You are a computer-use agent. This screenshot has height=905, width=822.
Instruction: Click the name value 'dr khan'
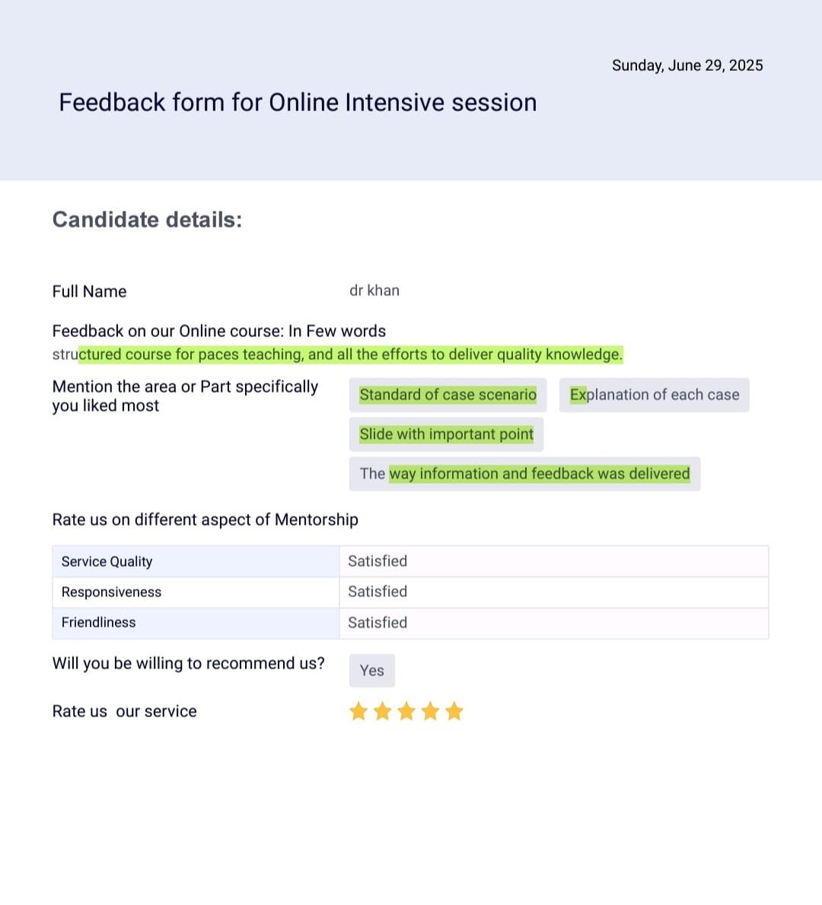(374, 291)
